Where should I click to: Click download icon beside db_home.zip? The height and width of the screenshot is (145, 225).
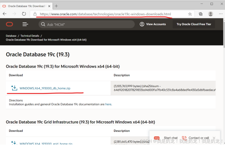[x=14, y=88]
